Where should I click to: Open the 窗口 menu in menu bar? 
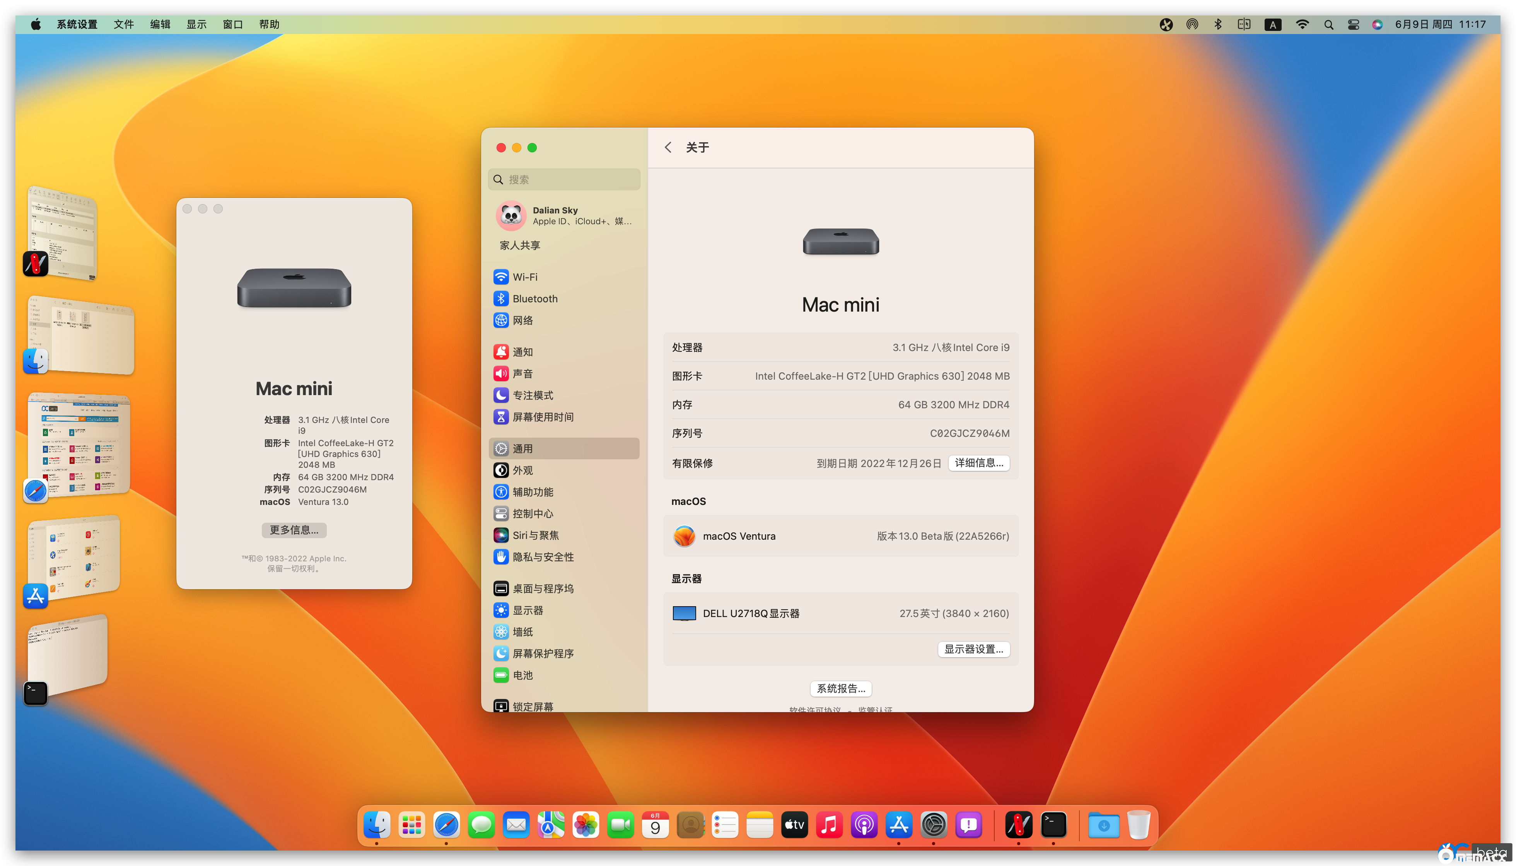click(x=233, y=24)
